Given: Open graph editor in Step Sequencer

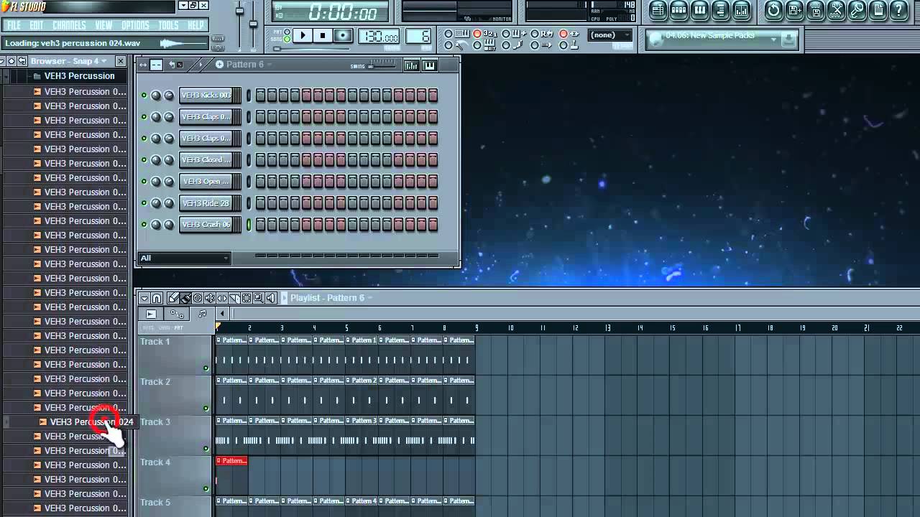Looking at the screenshot, I should (x=411, y=65).
